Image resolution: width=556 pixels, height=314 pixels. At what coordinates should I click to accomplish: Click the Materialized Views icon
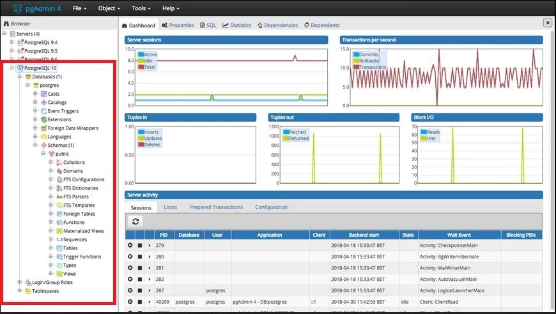[59, 231]
